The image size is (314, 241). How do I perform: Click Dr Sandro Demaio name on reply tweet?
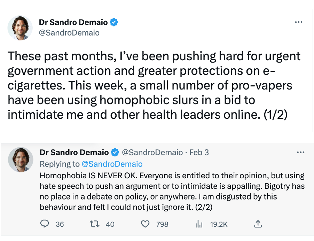[x=74, y=153]
